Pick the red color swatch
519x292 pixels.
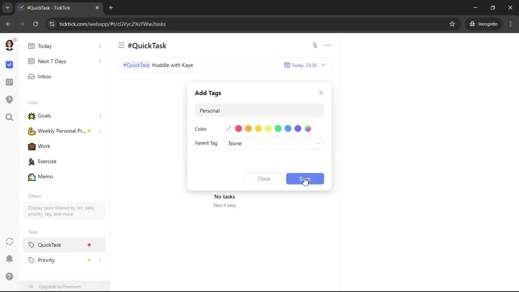click(238, 129)
